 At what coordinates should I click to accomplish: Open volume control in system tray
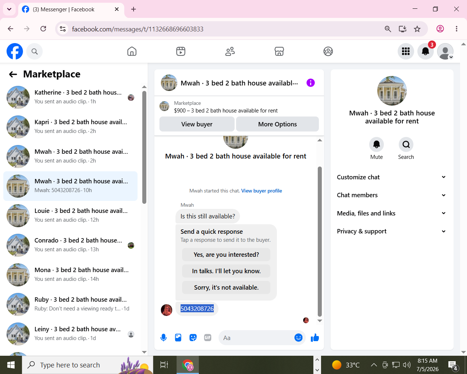(407, 365)
